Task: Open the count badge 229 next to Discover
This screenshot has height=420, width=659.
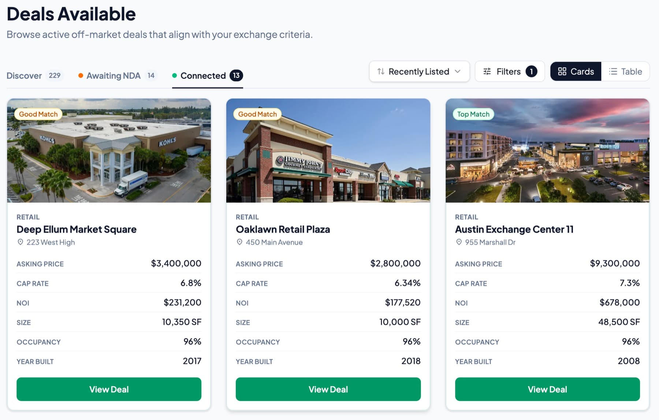Action: [x=55, y=75]
